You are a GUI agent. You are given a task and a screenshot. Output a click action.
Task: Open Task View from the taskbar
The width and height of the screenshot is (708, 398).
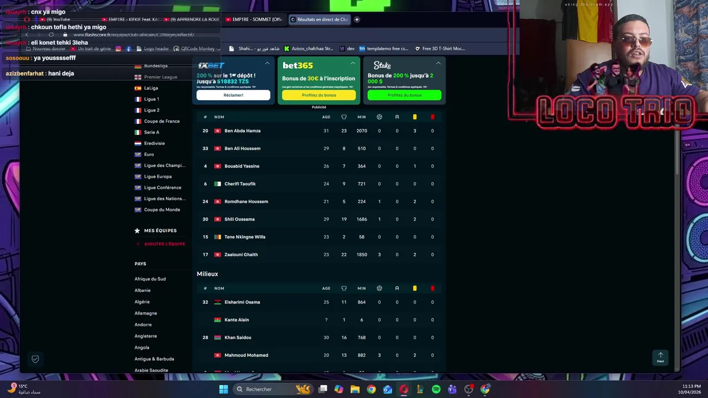click(x=323, y=389)
